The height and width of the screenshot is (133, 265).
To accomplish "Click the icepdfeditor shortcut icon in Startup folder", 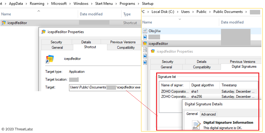I will pyautogui.click(x=4, y=23).
